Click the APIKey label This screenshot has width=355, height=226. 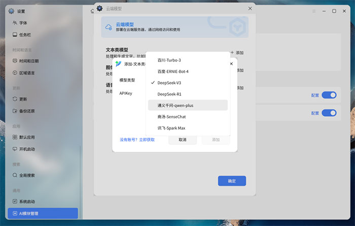click(126, 93)
